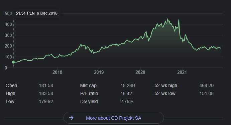Screen dimensions: 231x125
Task: Click the Div yield label
Action: 89,101
